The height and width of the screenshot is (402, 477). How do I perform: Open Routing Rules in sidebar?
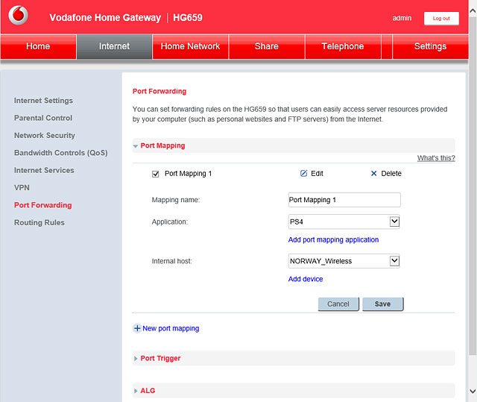point(40,222)
